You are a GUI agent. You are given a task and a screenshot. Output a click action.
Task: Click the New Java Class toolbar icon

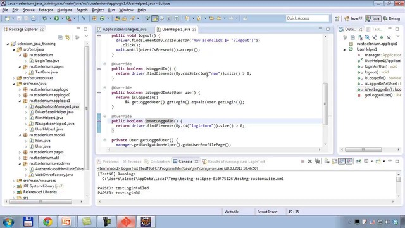103,18
